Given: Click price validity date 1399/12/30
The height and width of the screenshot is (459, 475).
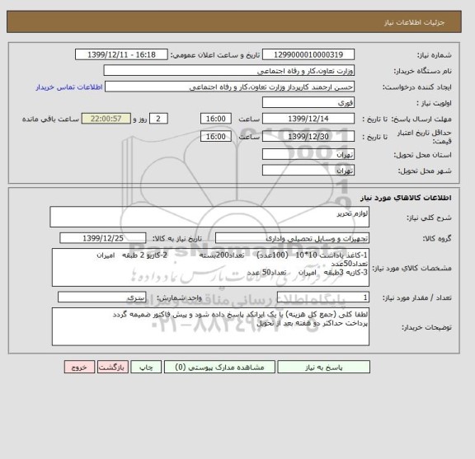Looking at the screenshot, I should click(x=308, y=136).
